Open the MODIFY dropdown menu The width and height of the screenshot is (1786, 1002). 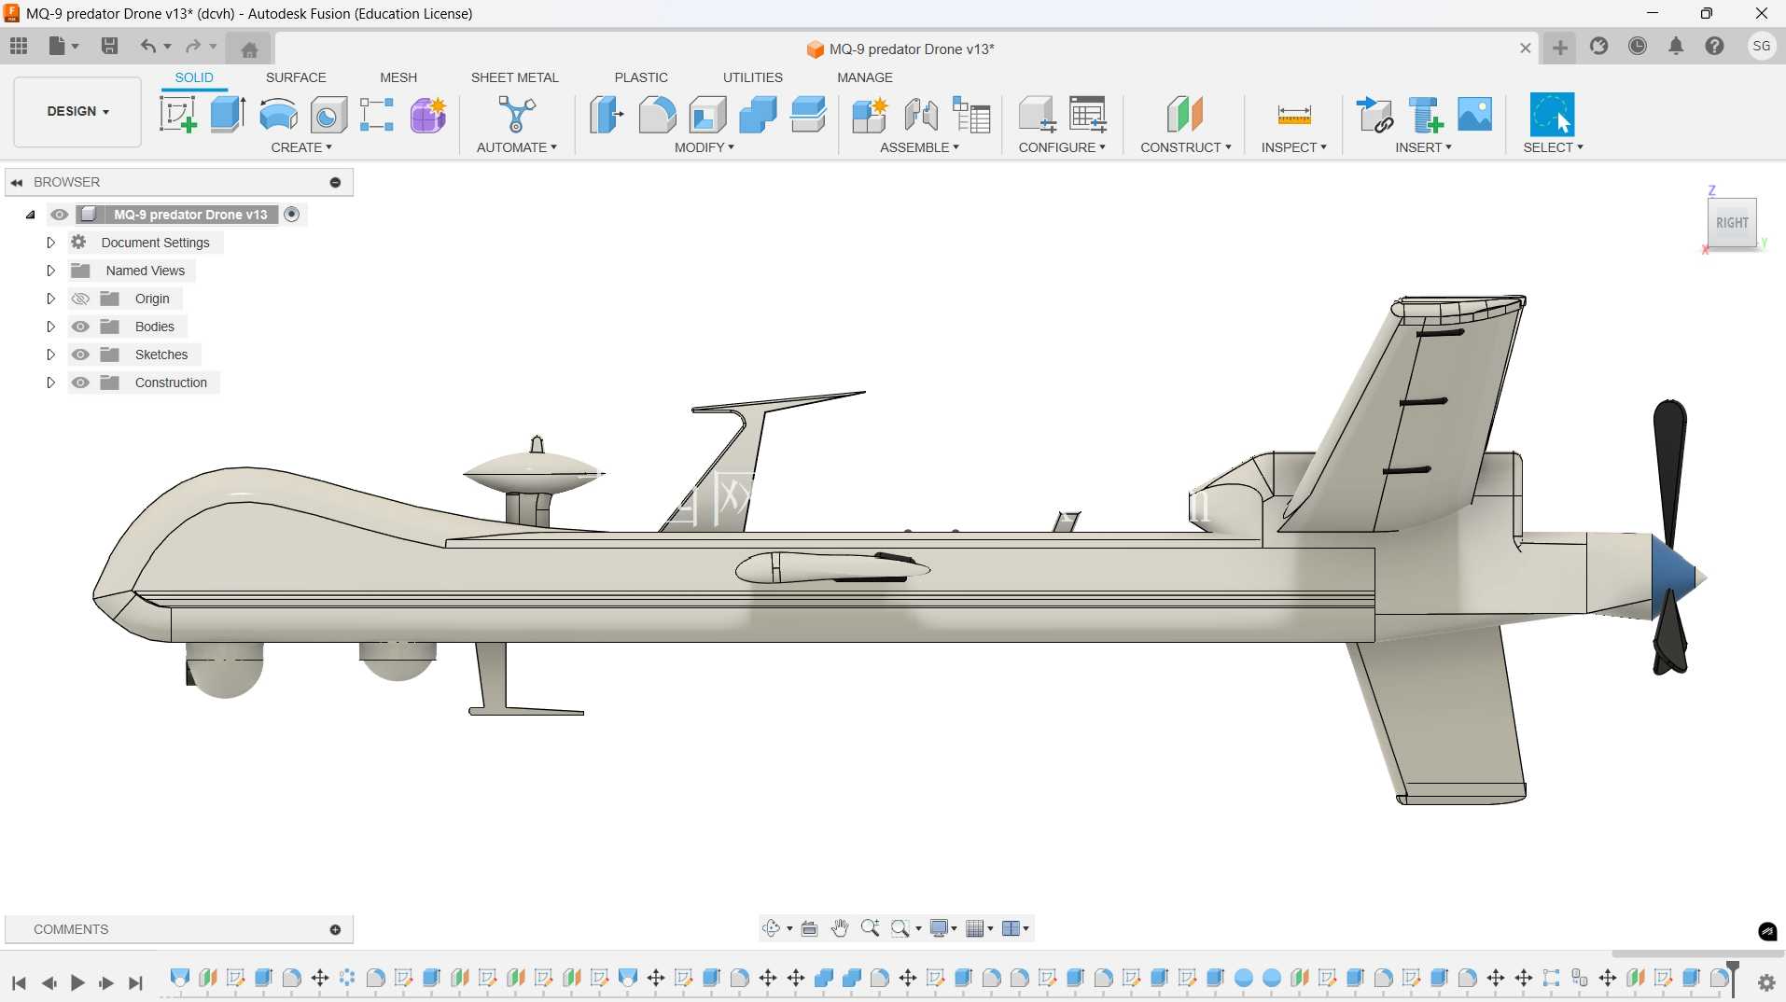704,147
